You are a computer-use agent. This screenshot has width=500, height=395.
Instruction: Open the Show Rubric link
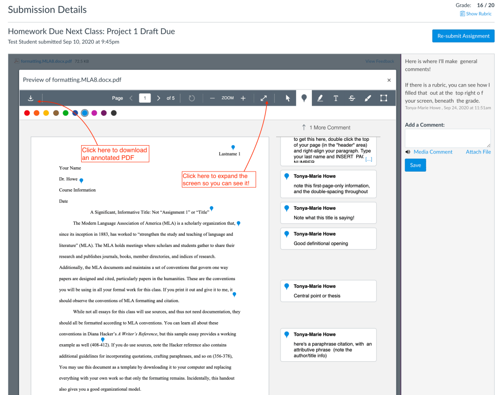tap(476, 14)
